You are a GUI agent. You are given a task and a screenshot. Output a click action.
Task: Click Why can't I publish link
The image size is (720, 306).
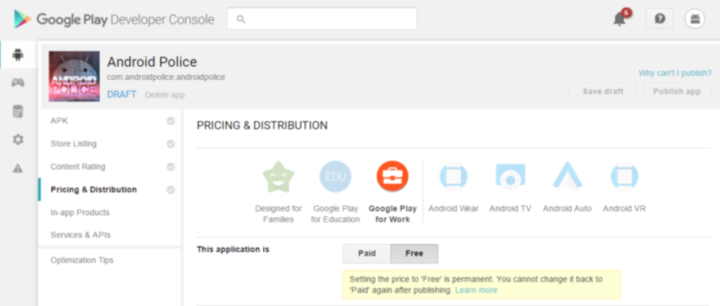[674, 74]
